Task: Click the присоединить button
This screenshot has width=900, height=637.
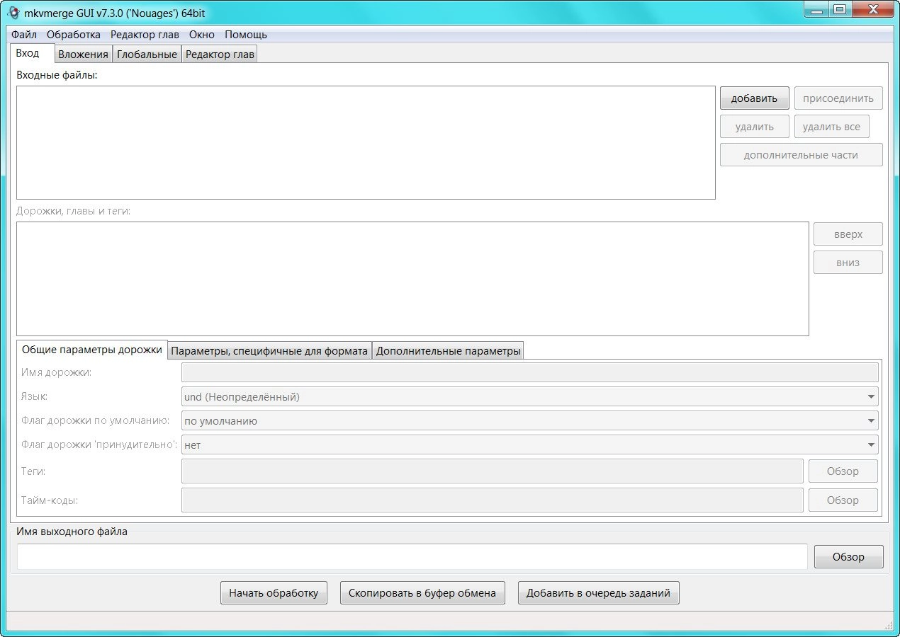Action: (838, 98)
